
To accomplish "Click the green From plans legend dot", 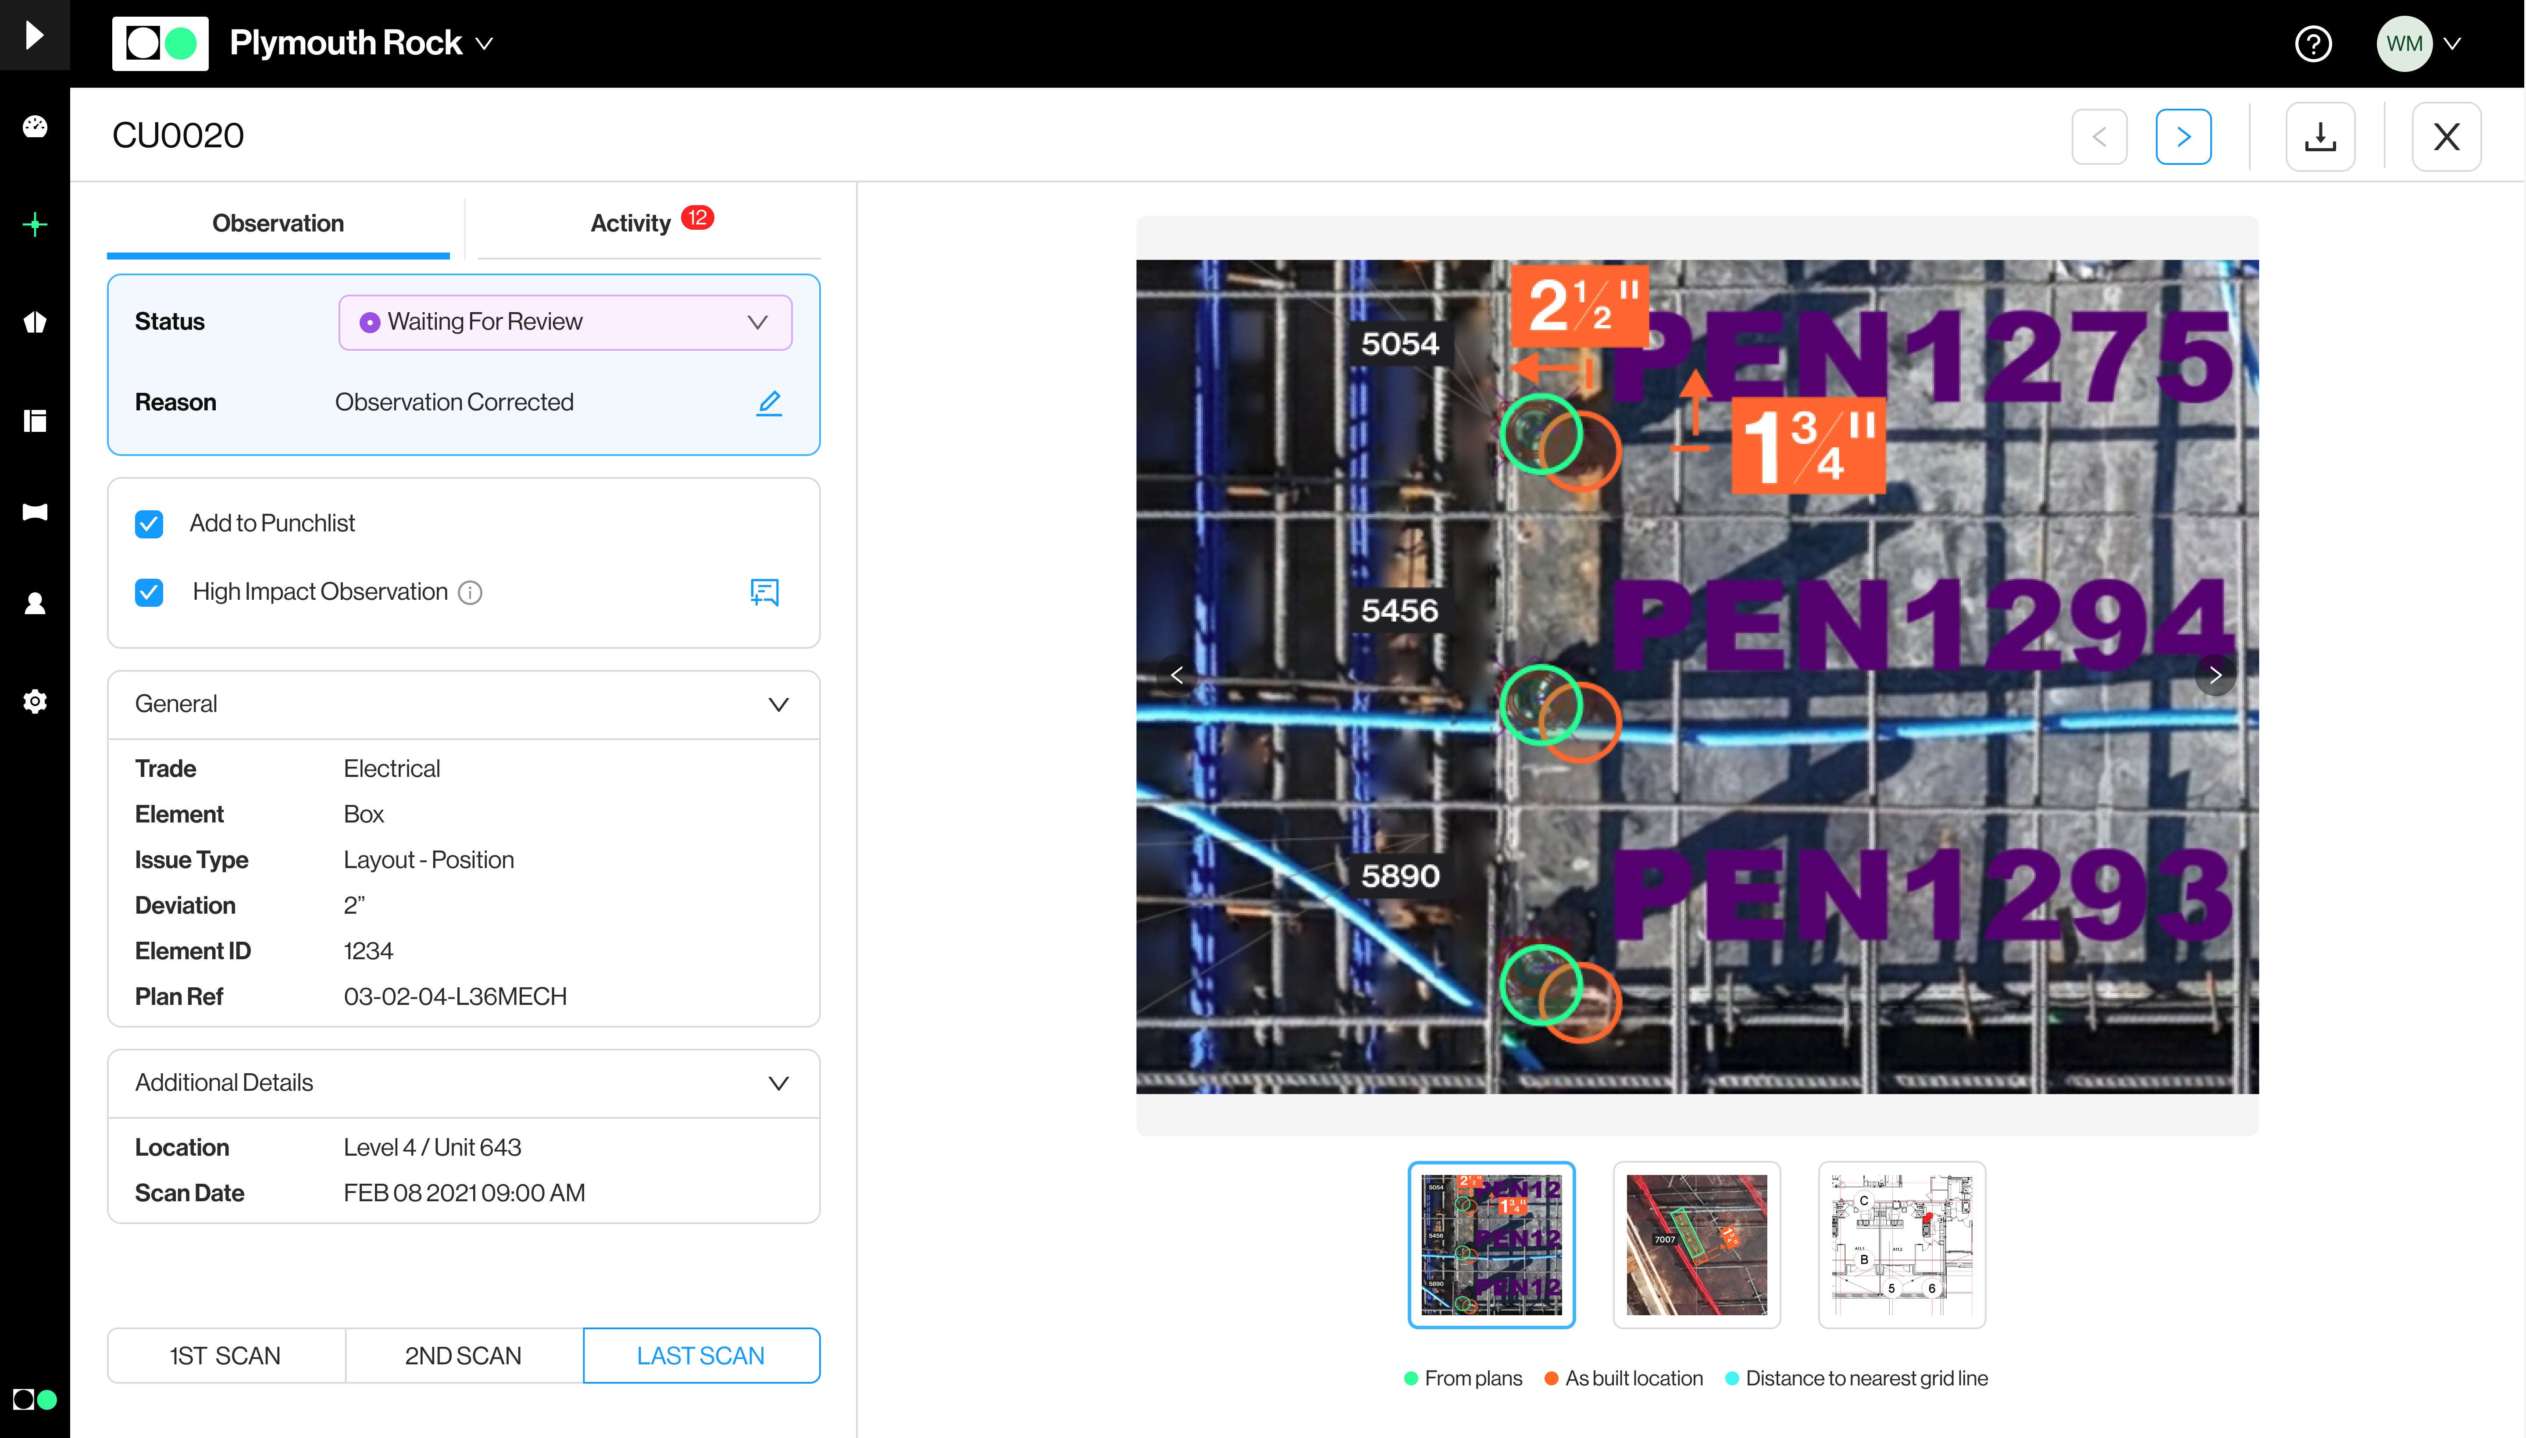I will click(x=1412, y=1379).
